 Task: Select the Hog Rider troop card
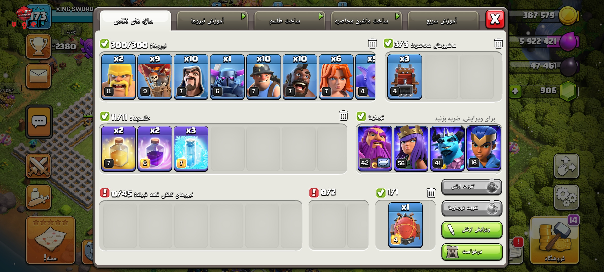tap(300, 77)
